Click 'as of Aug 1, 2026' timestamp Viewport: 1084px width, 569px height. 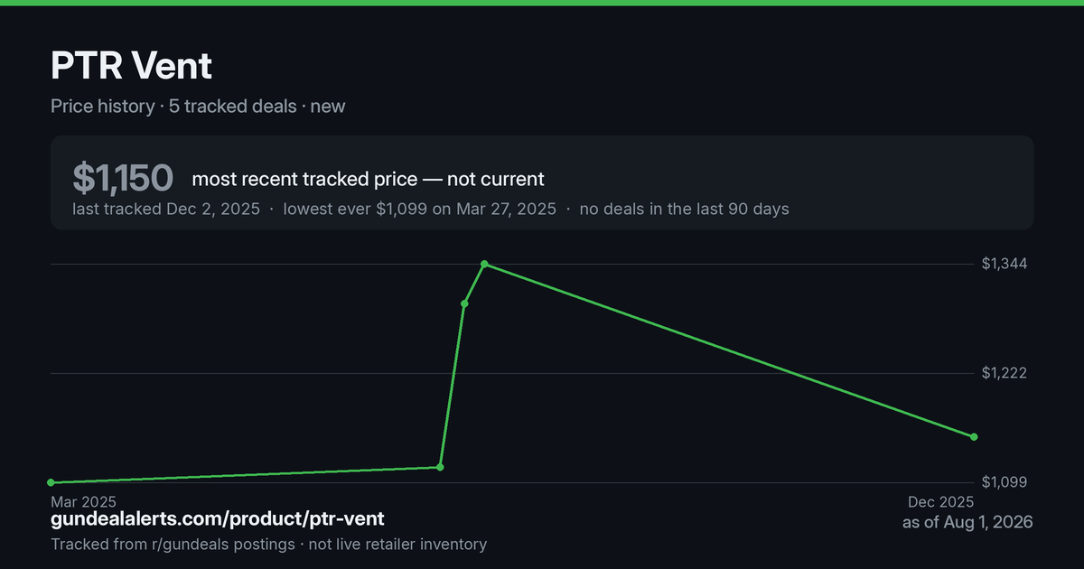click(967, 522)
